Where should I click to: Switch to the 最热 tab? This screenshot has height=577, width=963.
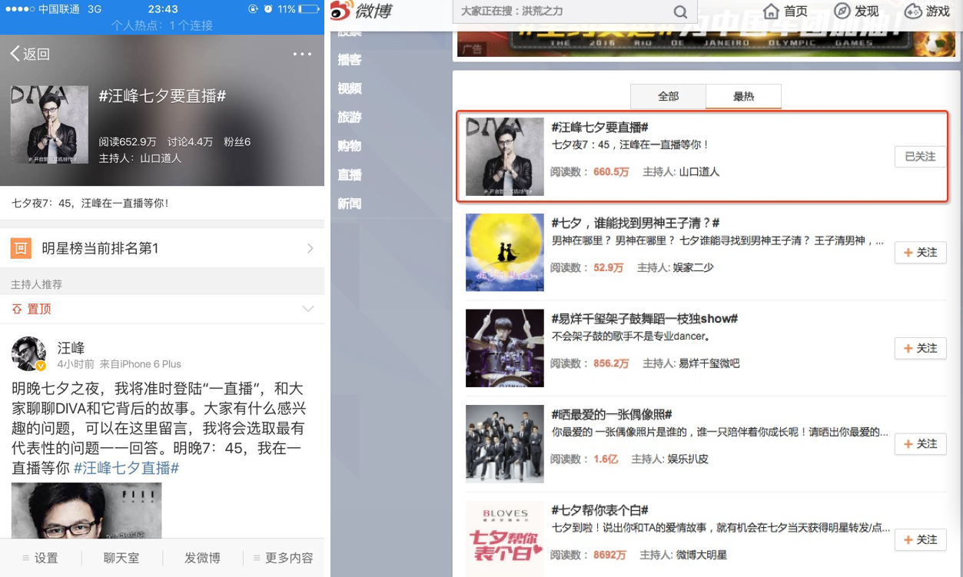click(743, 96)
